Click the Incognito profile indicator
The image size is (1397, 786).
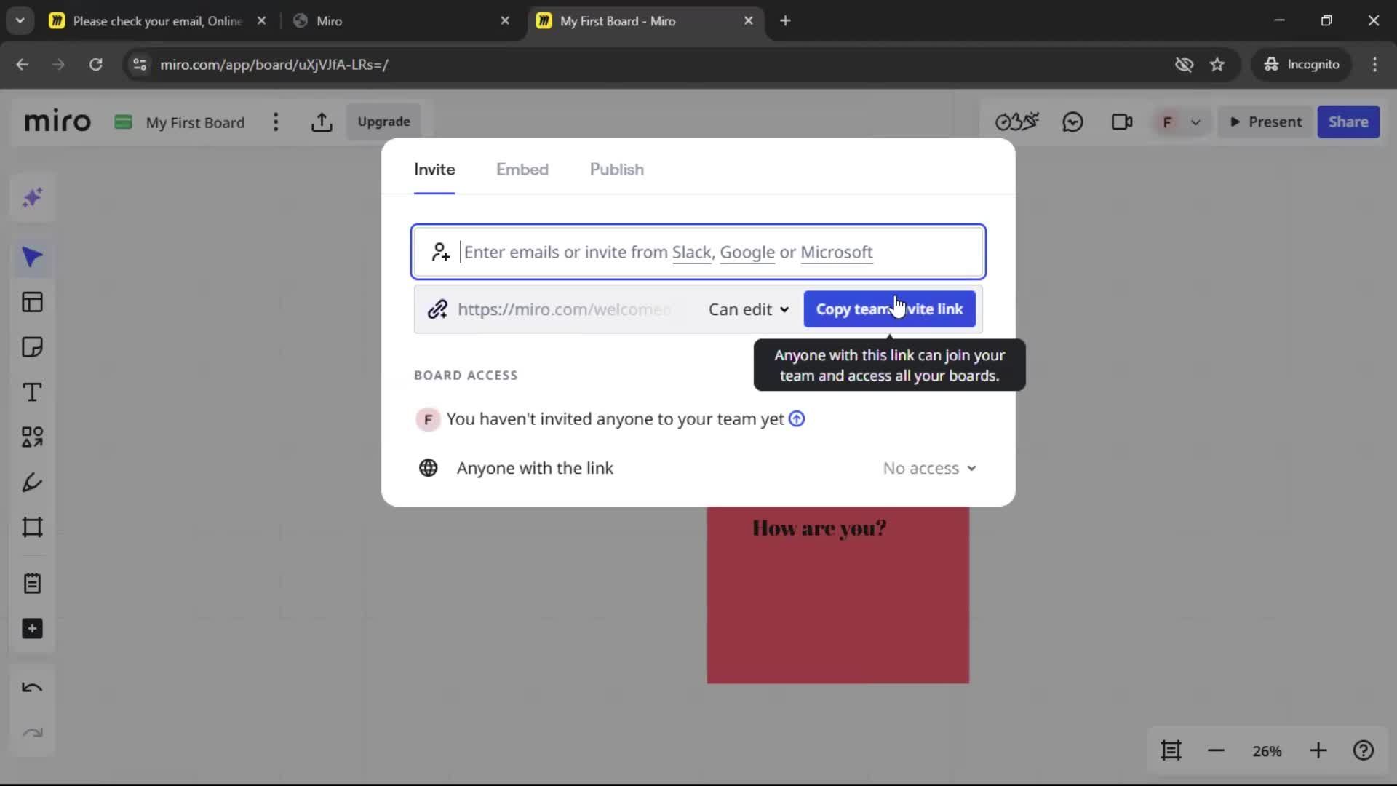tap(1302, 65)
